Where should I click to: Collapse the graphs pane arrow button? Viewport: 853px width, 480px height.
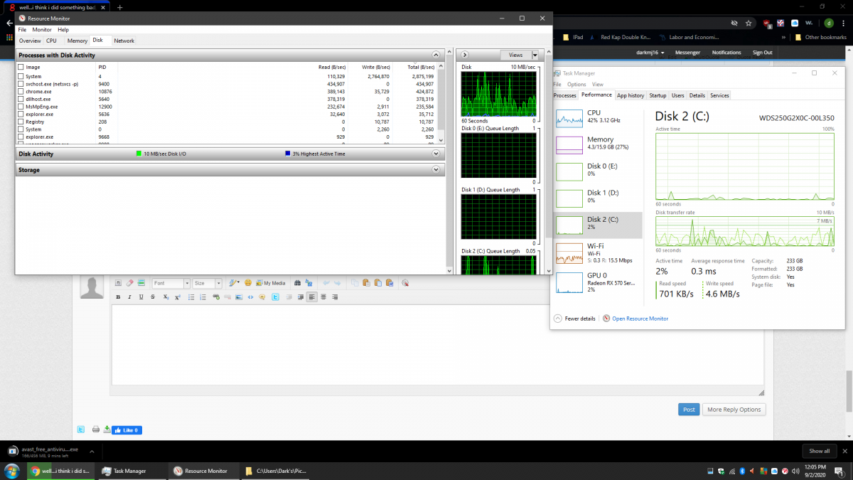[x=464, y=55]
